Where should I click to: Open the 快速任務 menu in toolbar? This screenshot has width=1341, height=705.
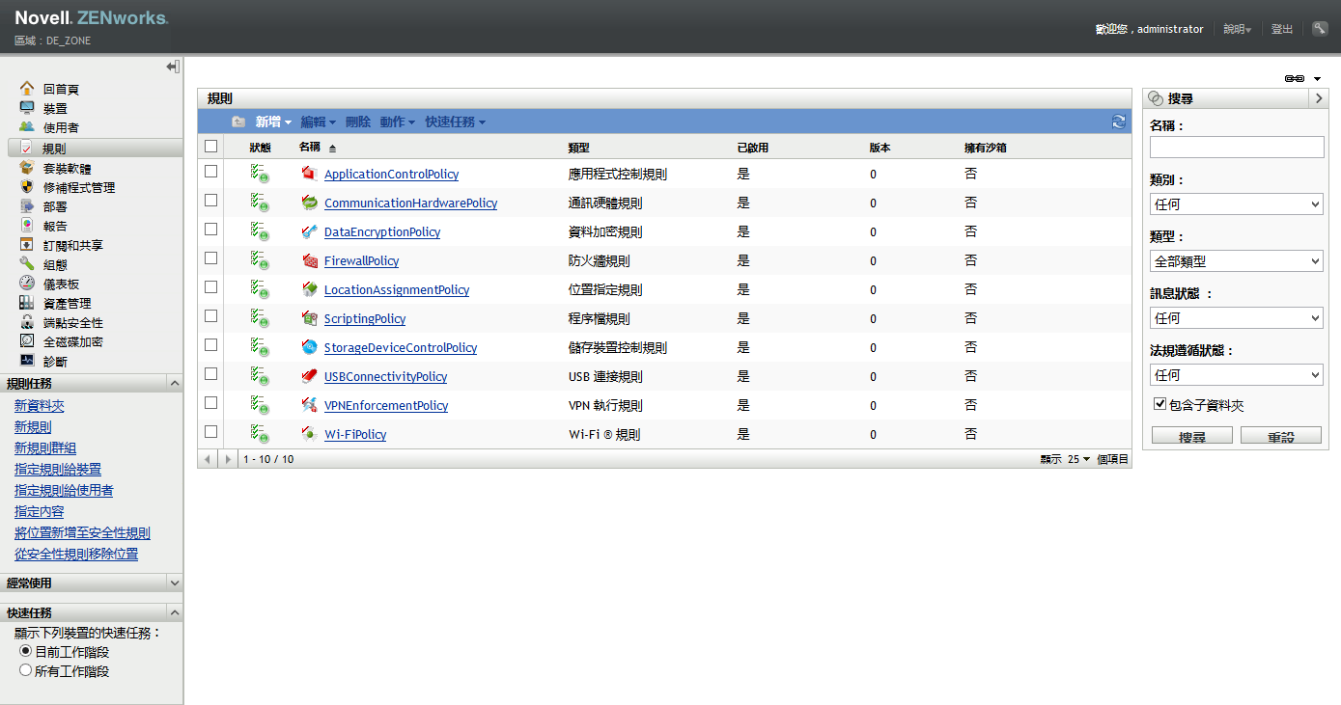[456, 122]
